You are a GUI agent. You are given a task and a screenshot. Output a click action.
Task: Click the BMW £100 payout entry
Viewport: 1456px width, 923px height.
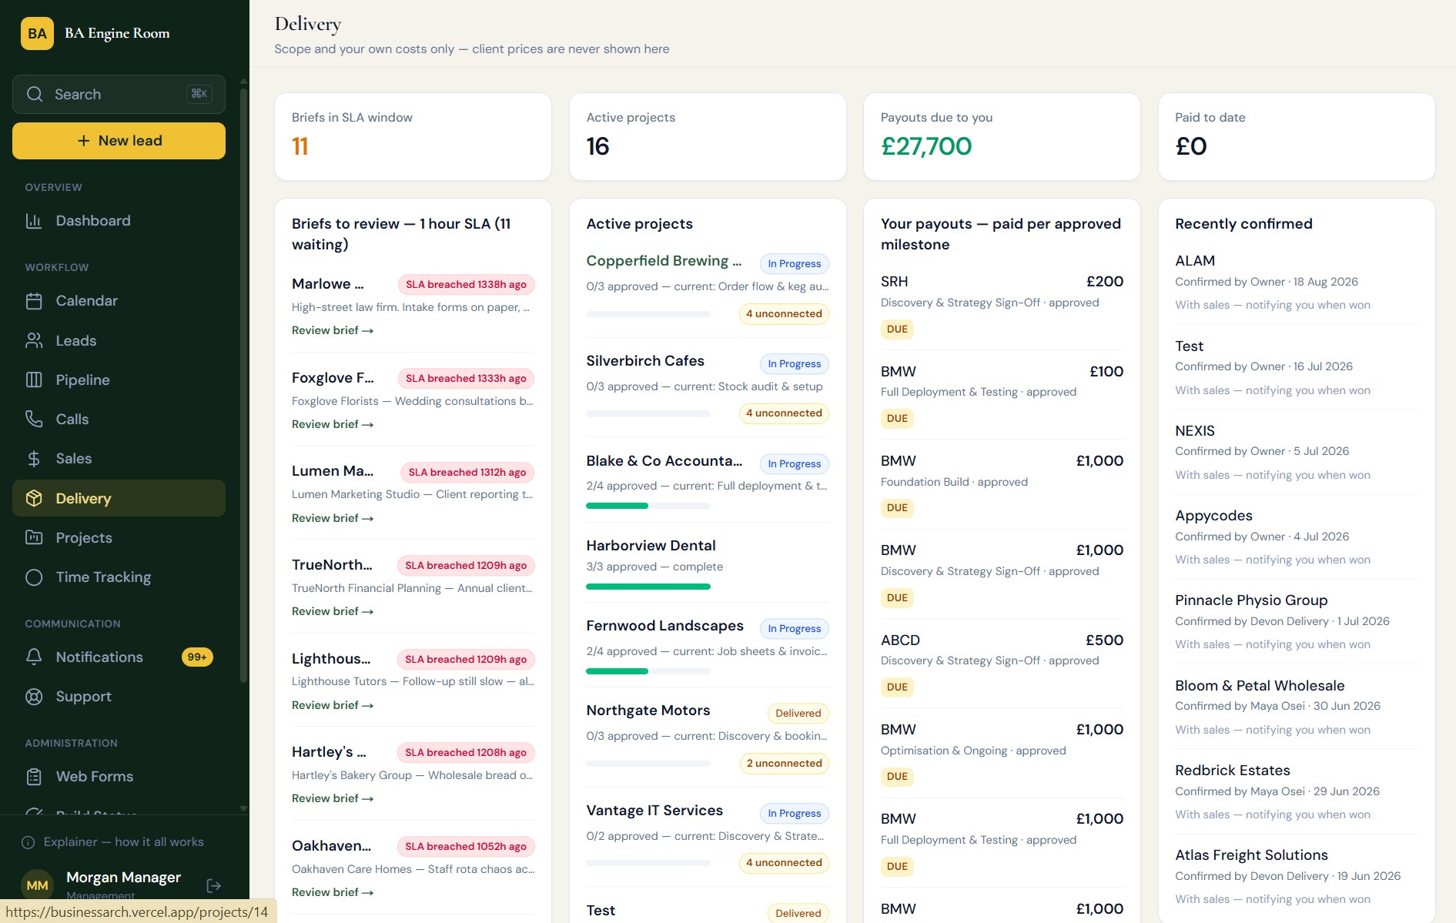1002,395
